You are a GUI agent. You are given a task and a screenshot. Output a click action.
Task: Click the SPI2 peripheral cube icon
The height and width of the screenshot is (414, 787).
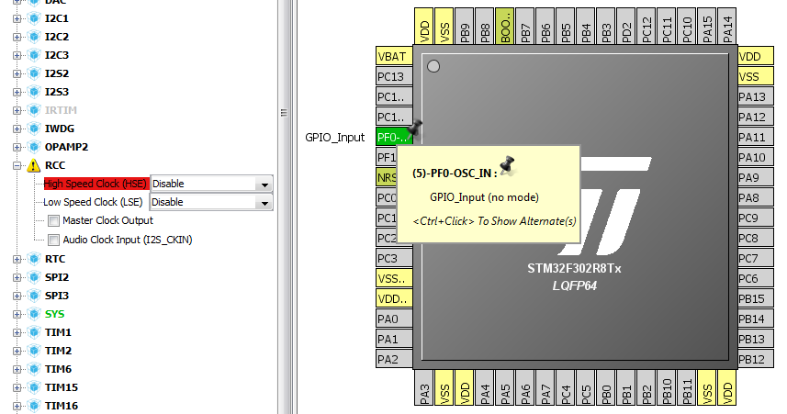[x=34, y=277]
